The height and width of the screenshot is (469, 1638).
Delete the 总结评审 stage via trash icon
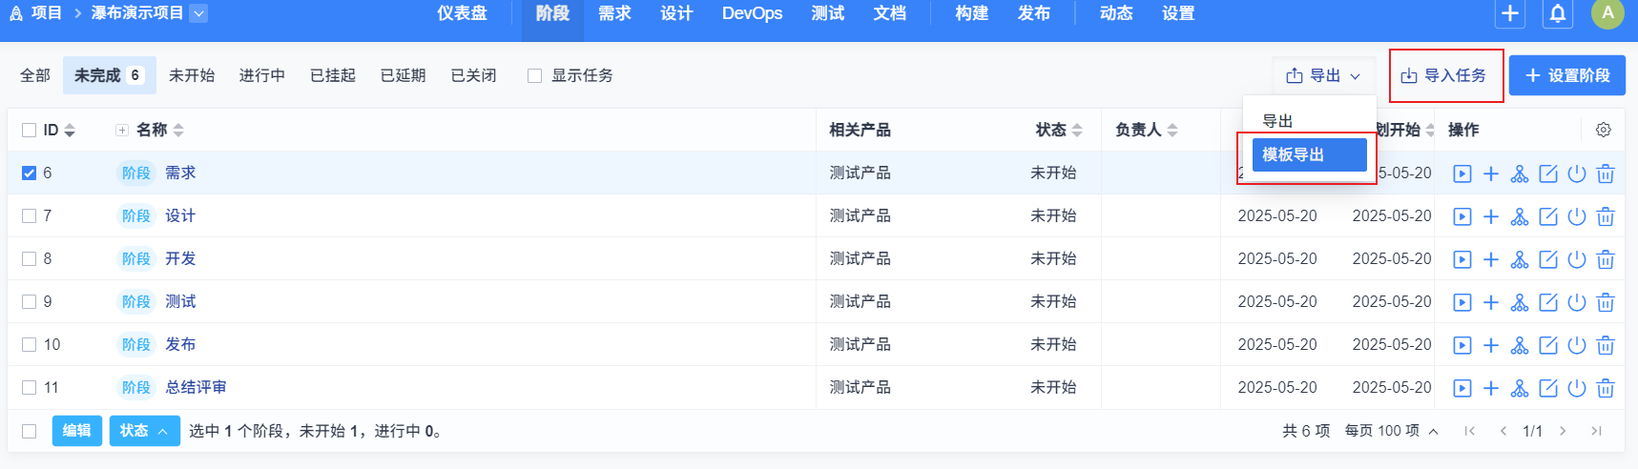tap(1606, 388)
